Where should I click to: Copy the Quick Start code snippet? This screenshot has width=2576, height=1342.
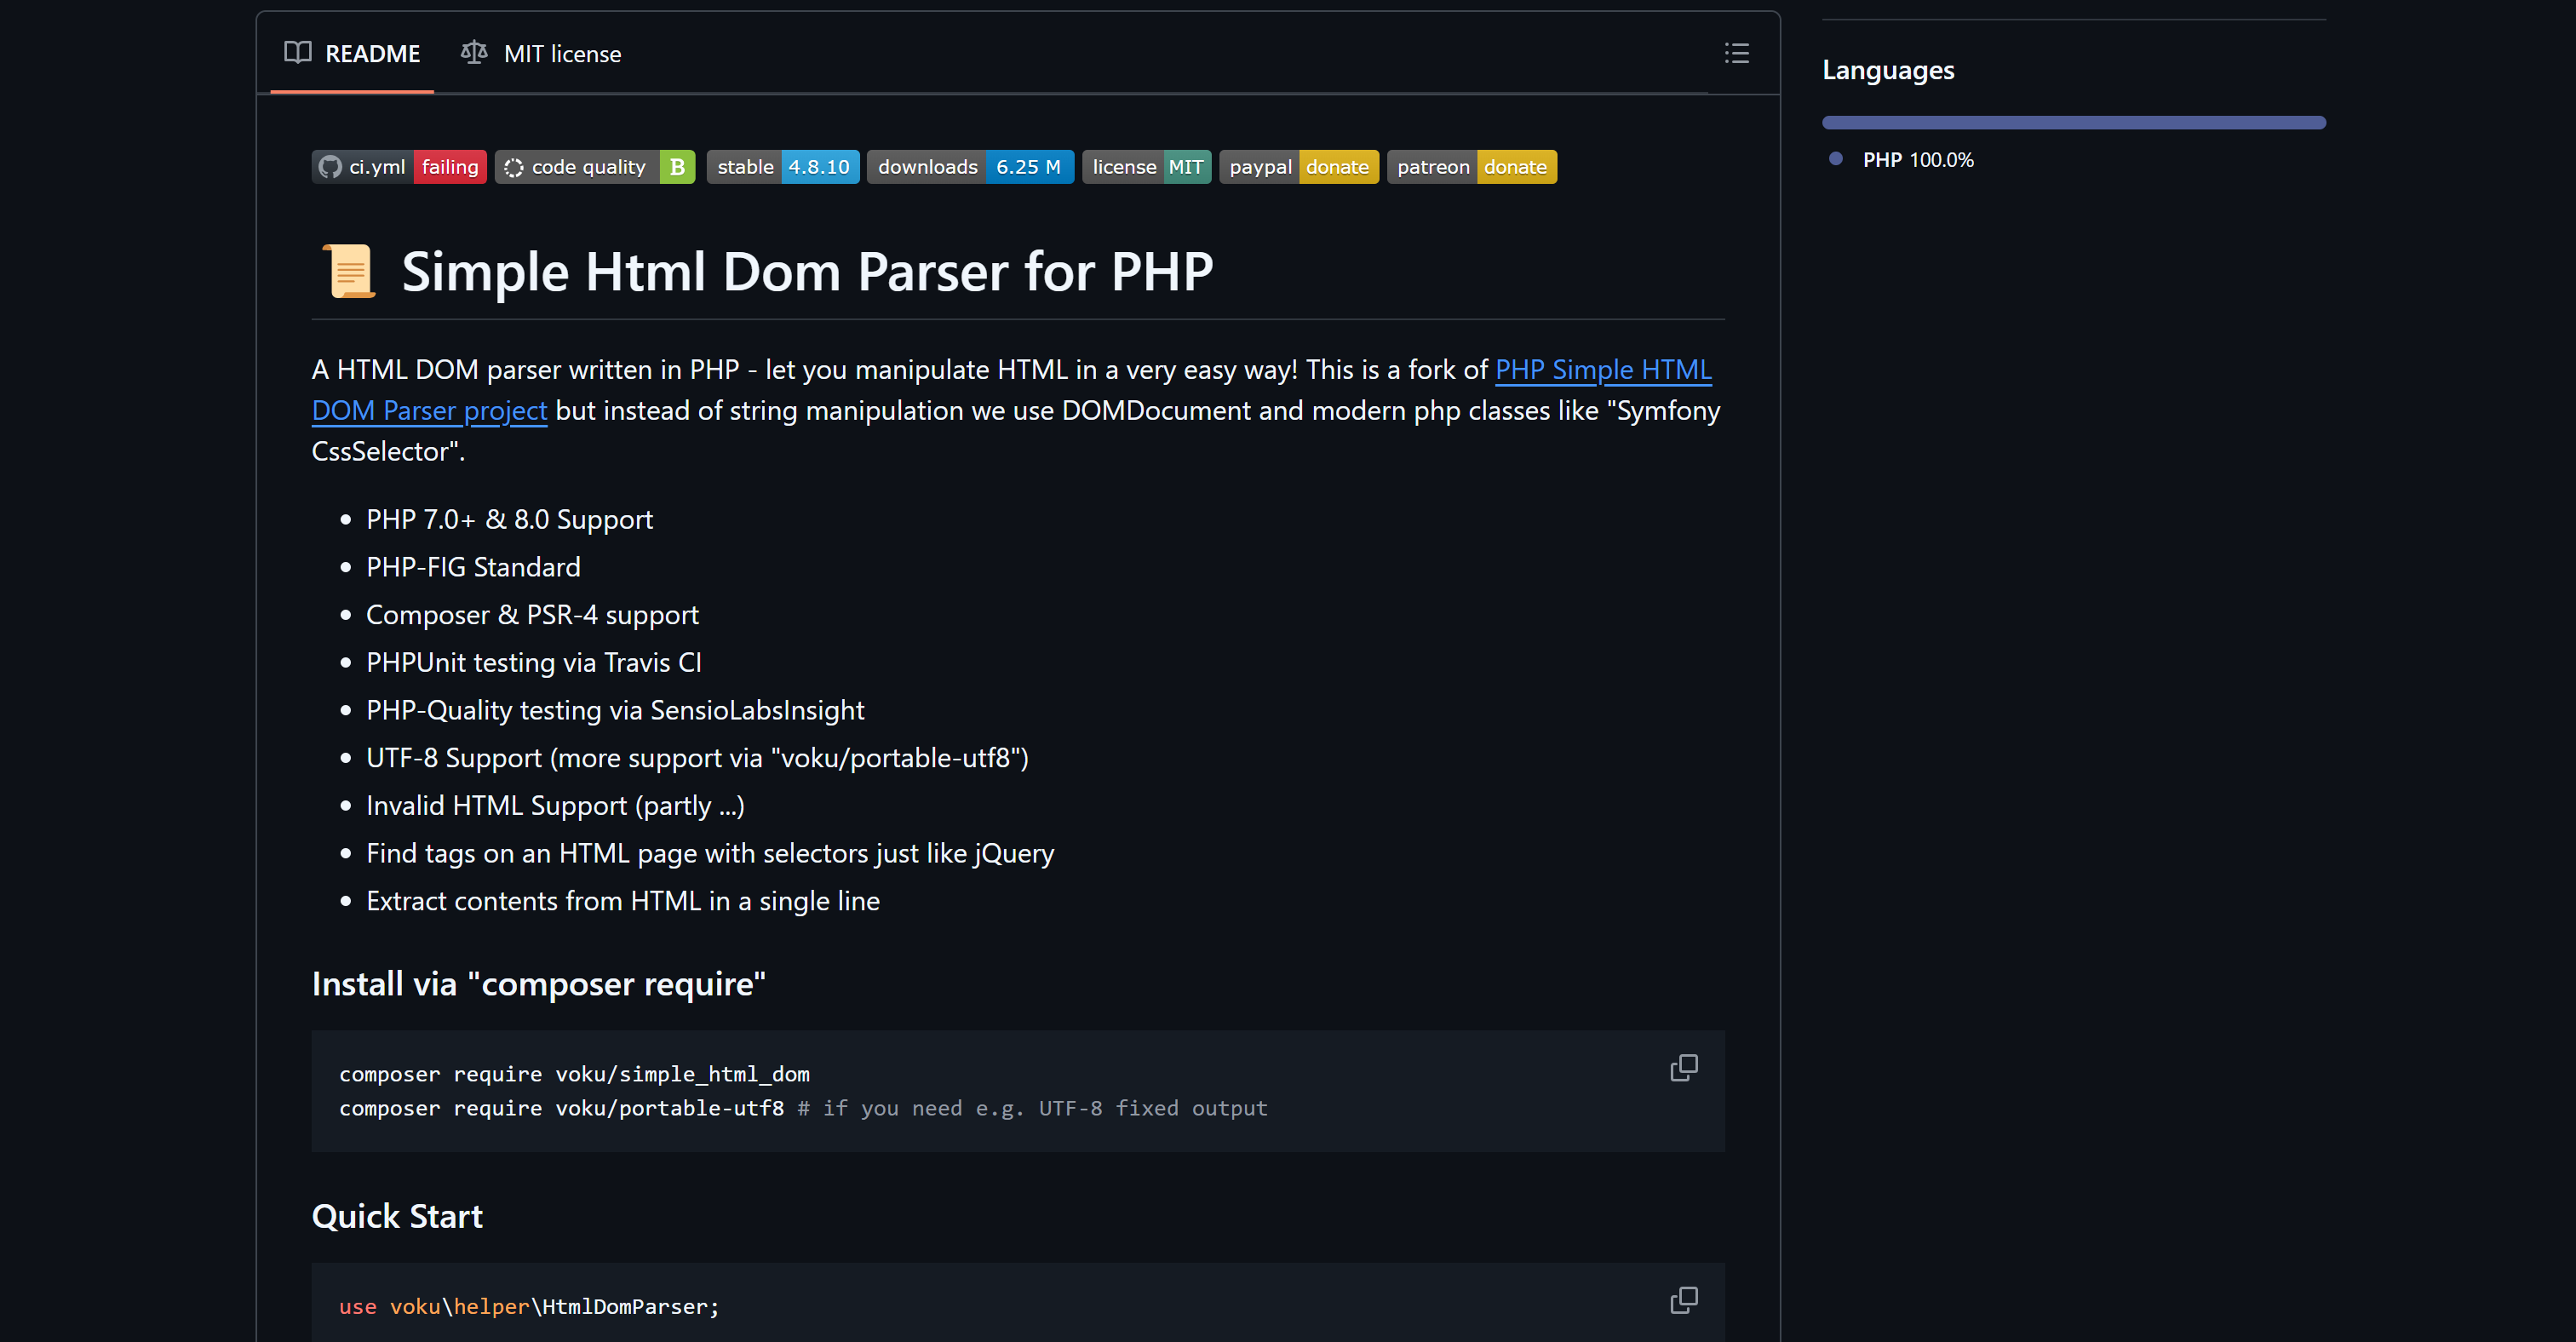[1684, 1300]
